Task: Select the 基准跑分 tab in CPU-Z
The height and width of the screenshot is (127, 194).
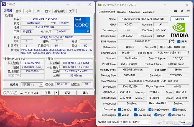Action: [60, 11]
